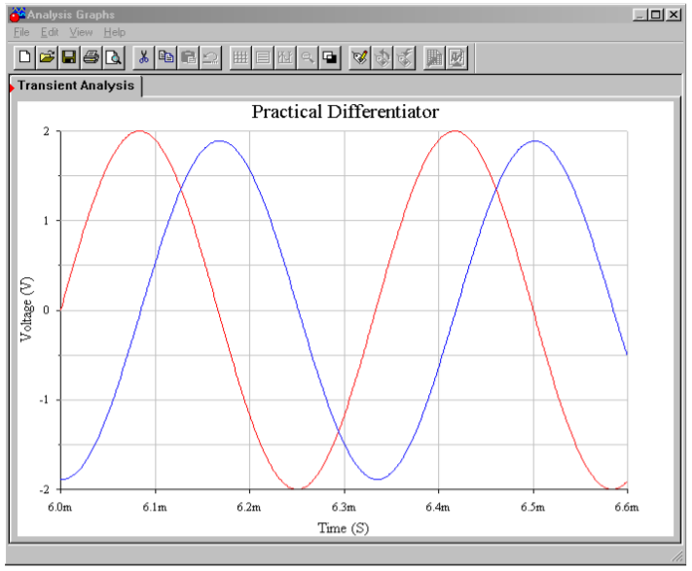Click the Cut scissors icon

click(x=144, y=57)
